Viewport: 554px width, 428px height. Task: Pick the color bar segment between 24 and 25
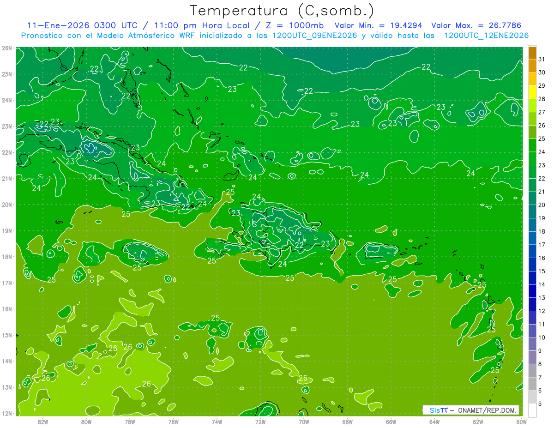click(532, 145)
